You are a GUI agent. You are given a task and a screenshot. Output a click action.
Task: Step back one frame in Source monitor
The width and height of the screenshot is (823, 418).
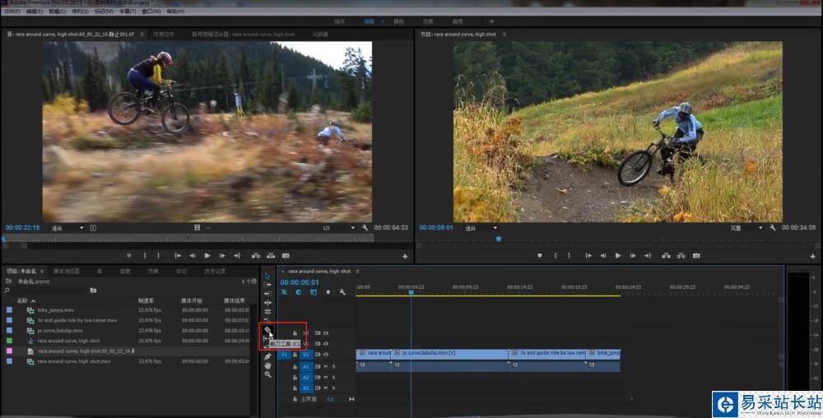click(x=192, y=255)
